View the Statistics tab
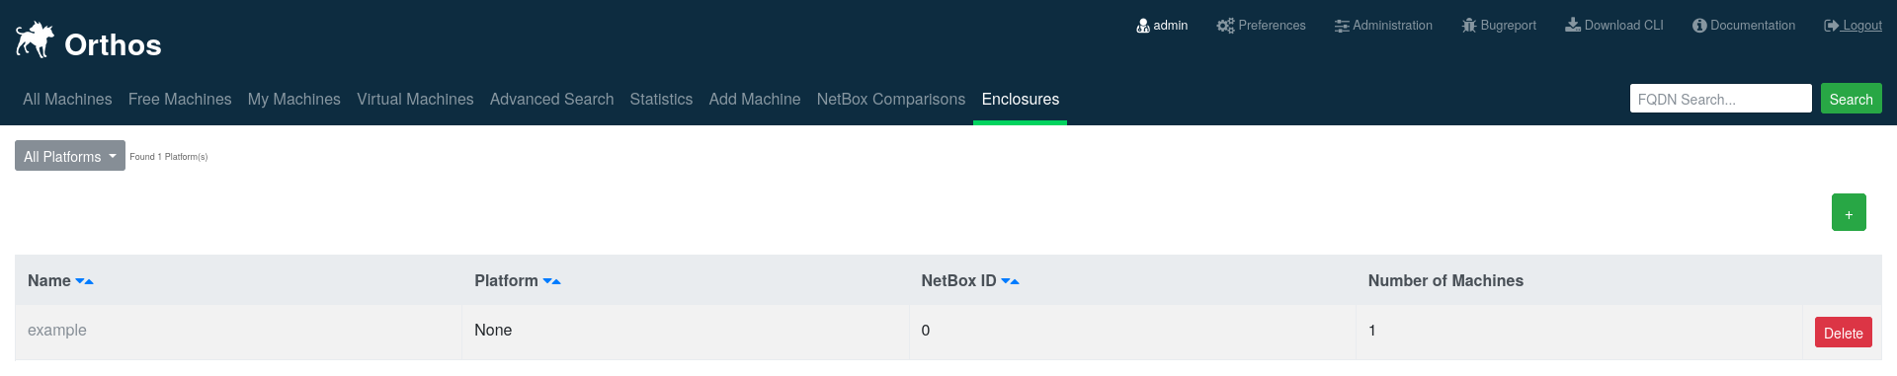This screenshot has width=1897, height=376. 661,100
